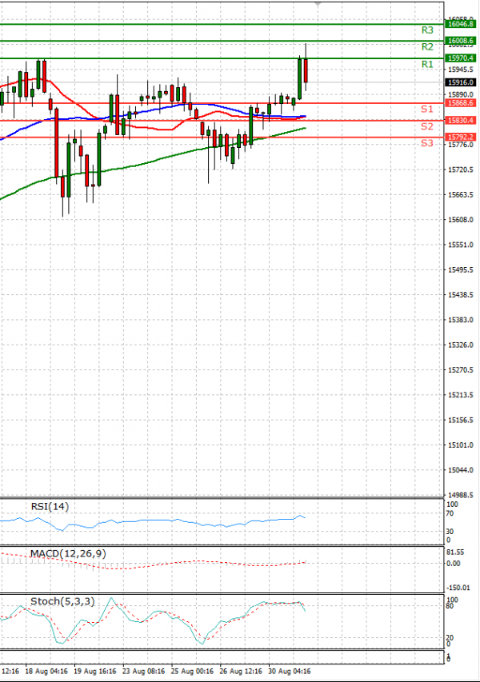The width and height of the screenshot is (480, 682).
Task: Select the R3 resistance label
Action: pyautogui.click(x=427, y=30)
